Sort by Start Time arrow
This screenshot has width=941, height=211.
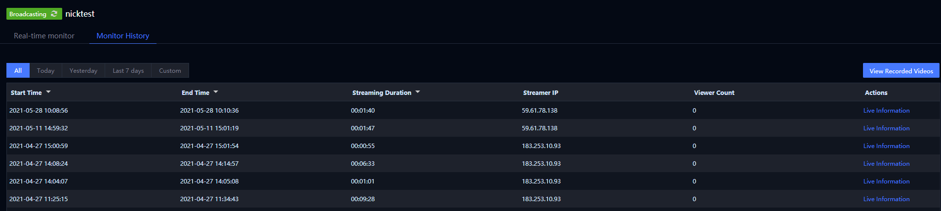(48, 92)
